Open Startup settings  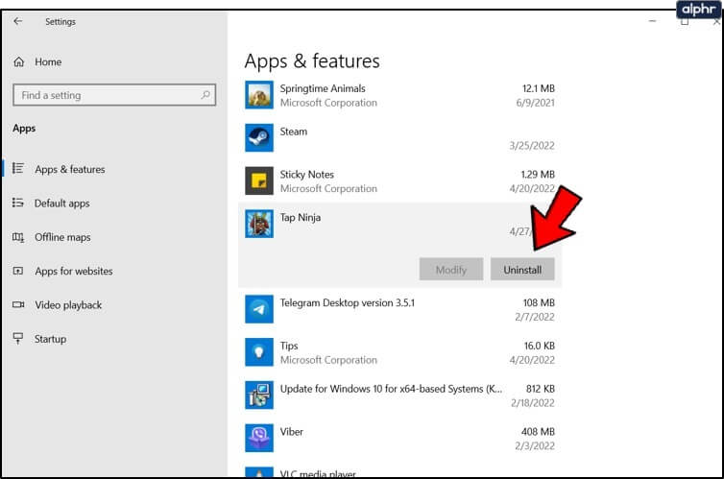50,339
